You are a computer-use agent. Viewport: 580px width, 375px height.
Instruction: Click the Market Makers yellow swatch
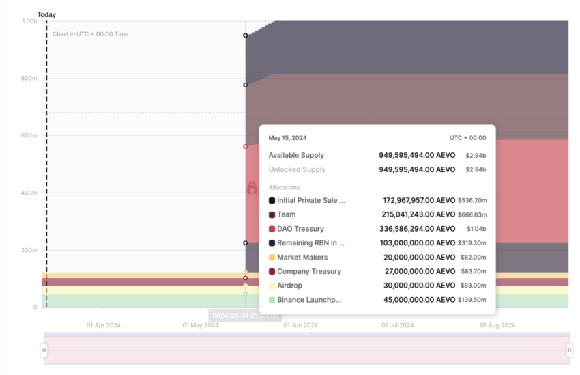click(272, 258)
